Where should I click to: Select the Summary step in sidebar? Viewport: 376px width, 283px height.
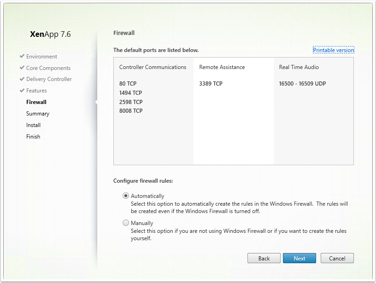click(38, 114)
